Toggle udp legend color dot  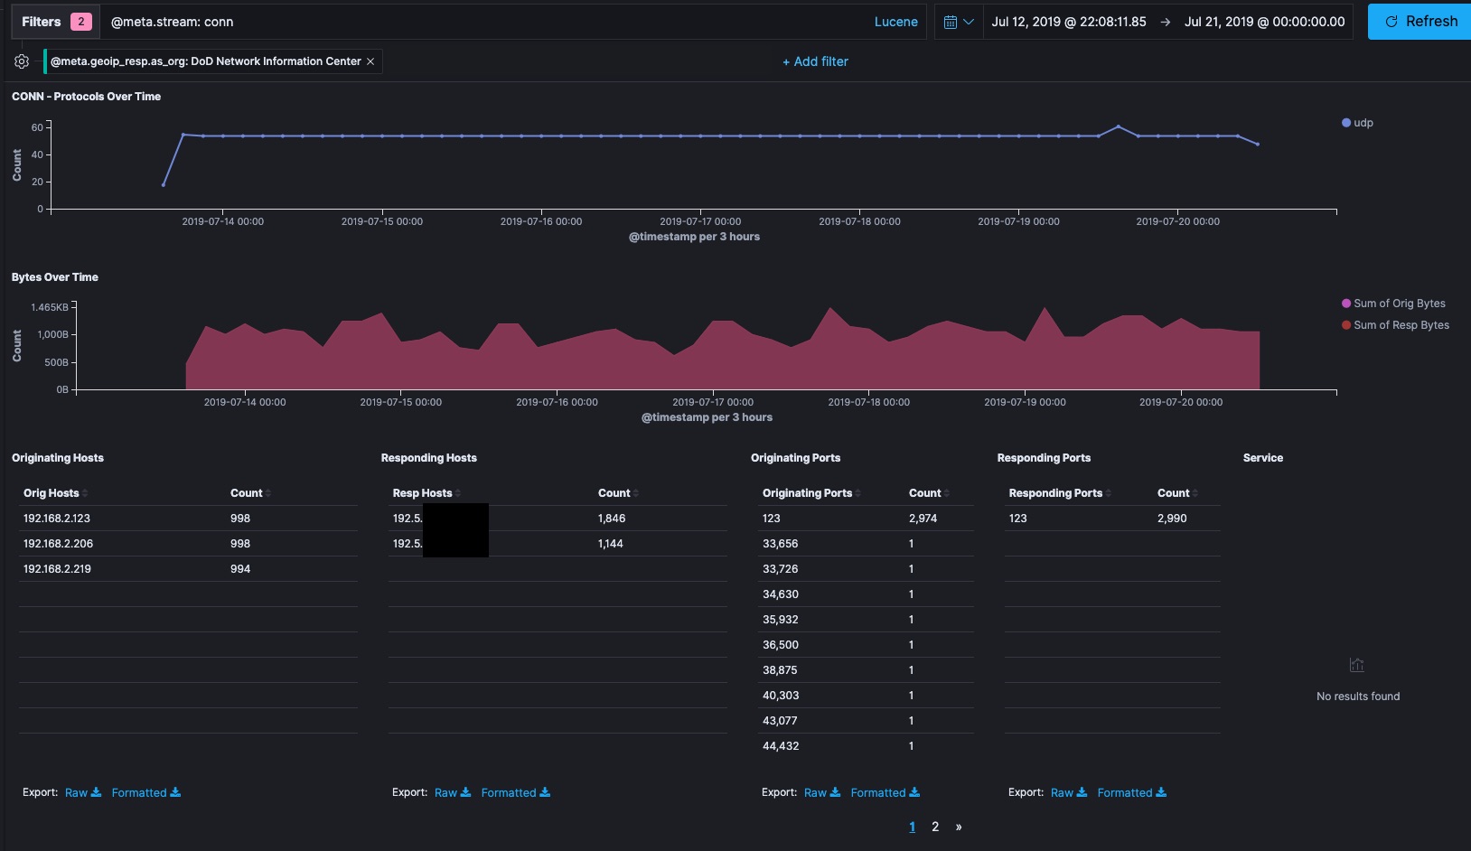click(x=1346, y=123)
